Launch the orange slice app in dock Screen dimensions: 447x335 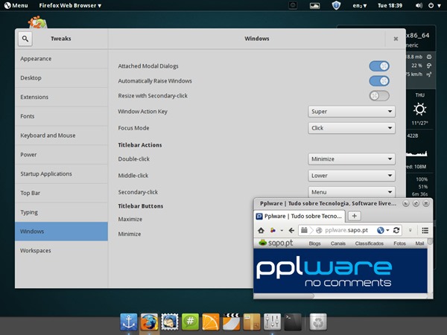[x=211, y=322]
